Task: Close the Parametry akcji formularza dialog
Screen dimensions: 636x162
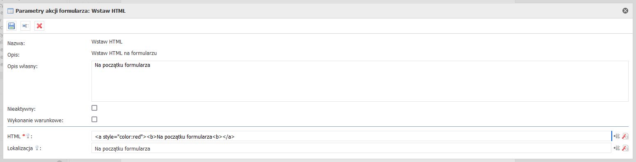Action: pyautogui.click(x=625, y=11)
